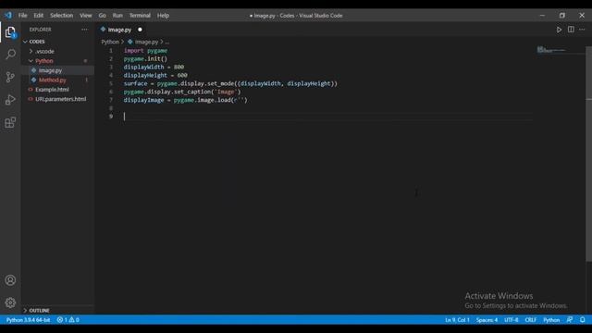The width and height of the screenshot is (592, 333).
Task: Click 'import pygame' on line 1
Action: point(145,51)
